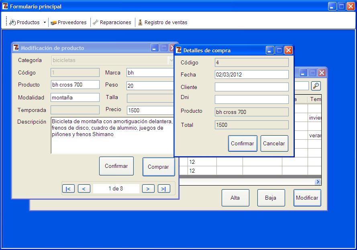Open Proveedores from the toolbar
This screenshot has width=357, height=250.
tap(69, 23)
